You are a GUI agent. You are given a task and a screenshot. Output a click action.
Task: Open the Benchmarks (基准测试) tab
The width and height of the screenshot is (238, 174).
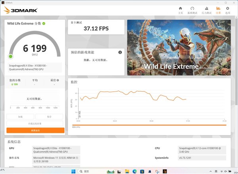click(192, 10)
